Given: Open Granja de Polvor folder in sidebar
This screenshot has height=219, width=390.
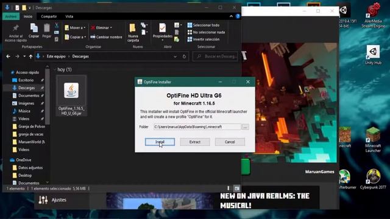Looking at the screenshot, I should [x=29, y=127].
